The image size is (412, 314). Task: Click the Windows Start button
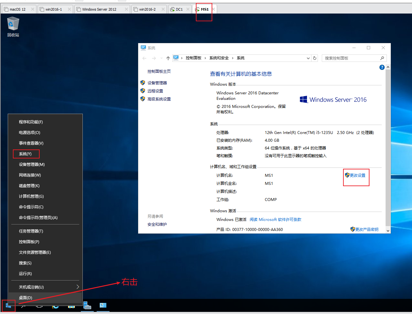click(8, 306)
